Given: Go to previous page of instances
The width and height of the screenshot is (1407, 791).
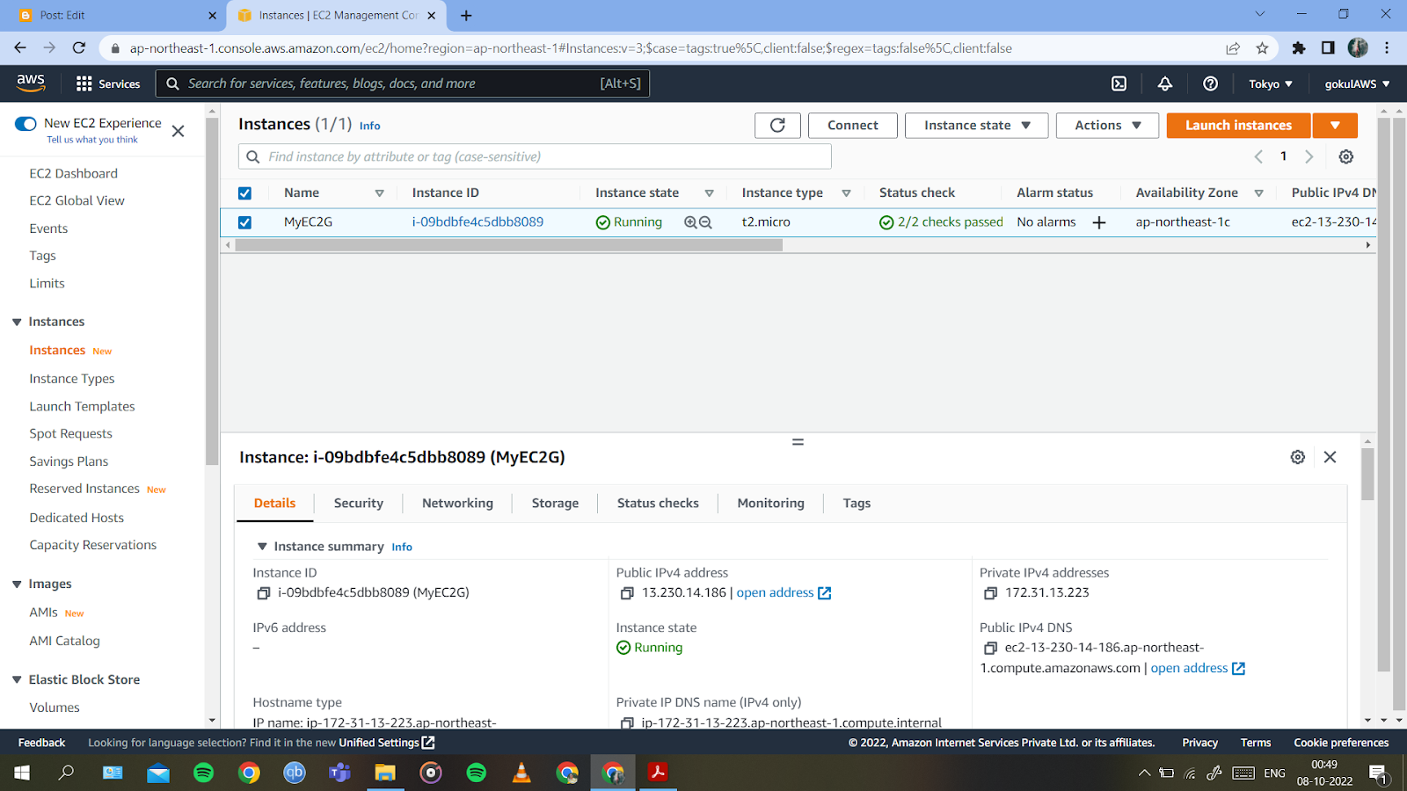Looking at the screenshot, I should click(1258, 156).
